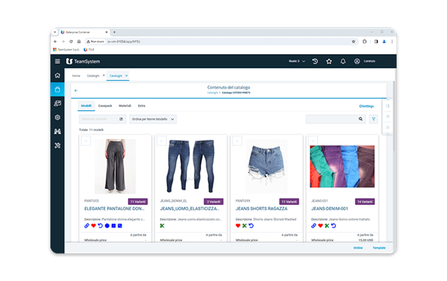447x281 pixels.
Task: Click the Ordine button at the bottom
Action: click(358, 248)
